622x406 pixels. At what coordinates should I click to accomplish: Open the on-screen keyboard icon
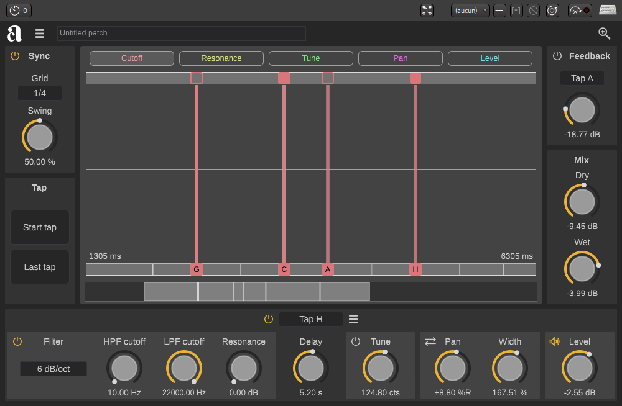(x=608, y=11)
